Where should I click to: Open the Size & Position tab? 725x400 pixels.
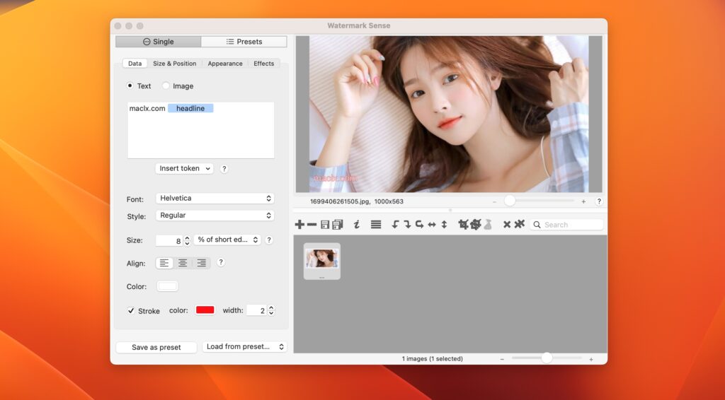175,64
